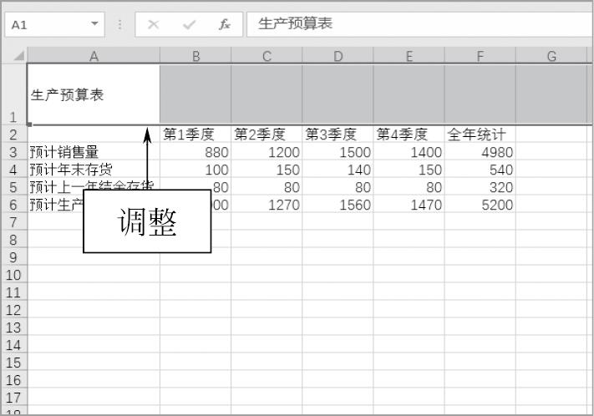Select row 12 header
594x416 pixels.
click(x=14, y=310)
